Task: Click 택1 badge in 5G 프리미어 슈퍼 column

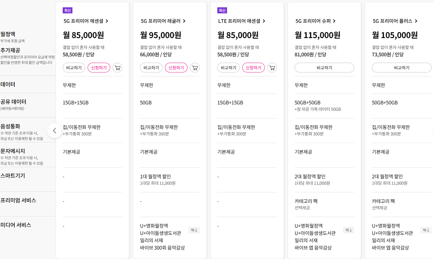Action: (x=349, y=230)
